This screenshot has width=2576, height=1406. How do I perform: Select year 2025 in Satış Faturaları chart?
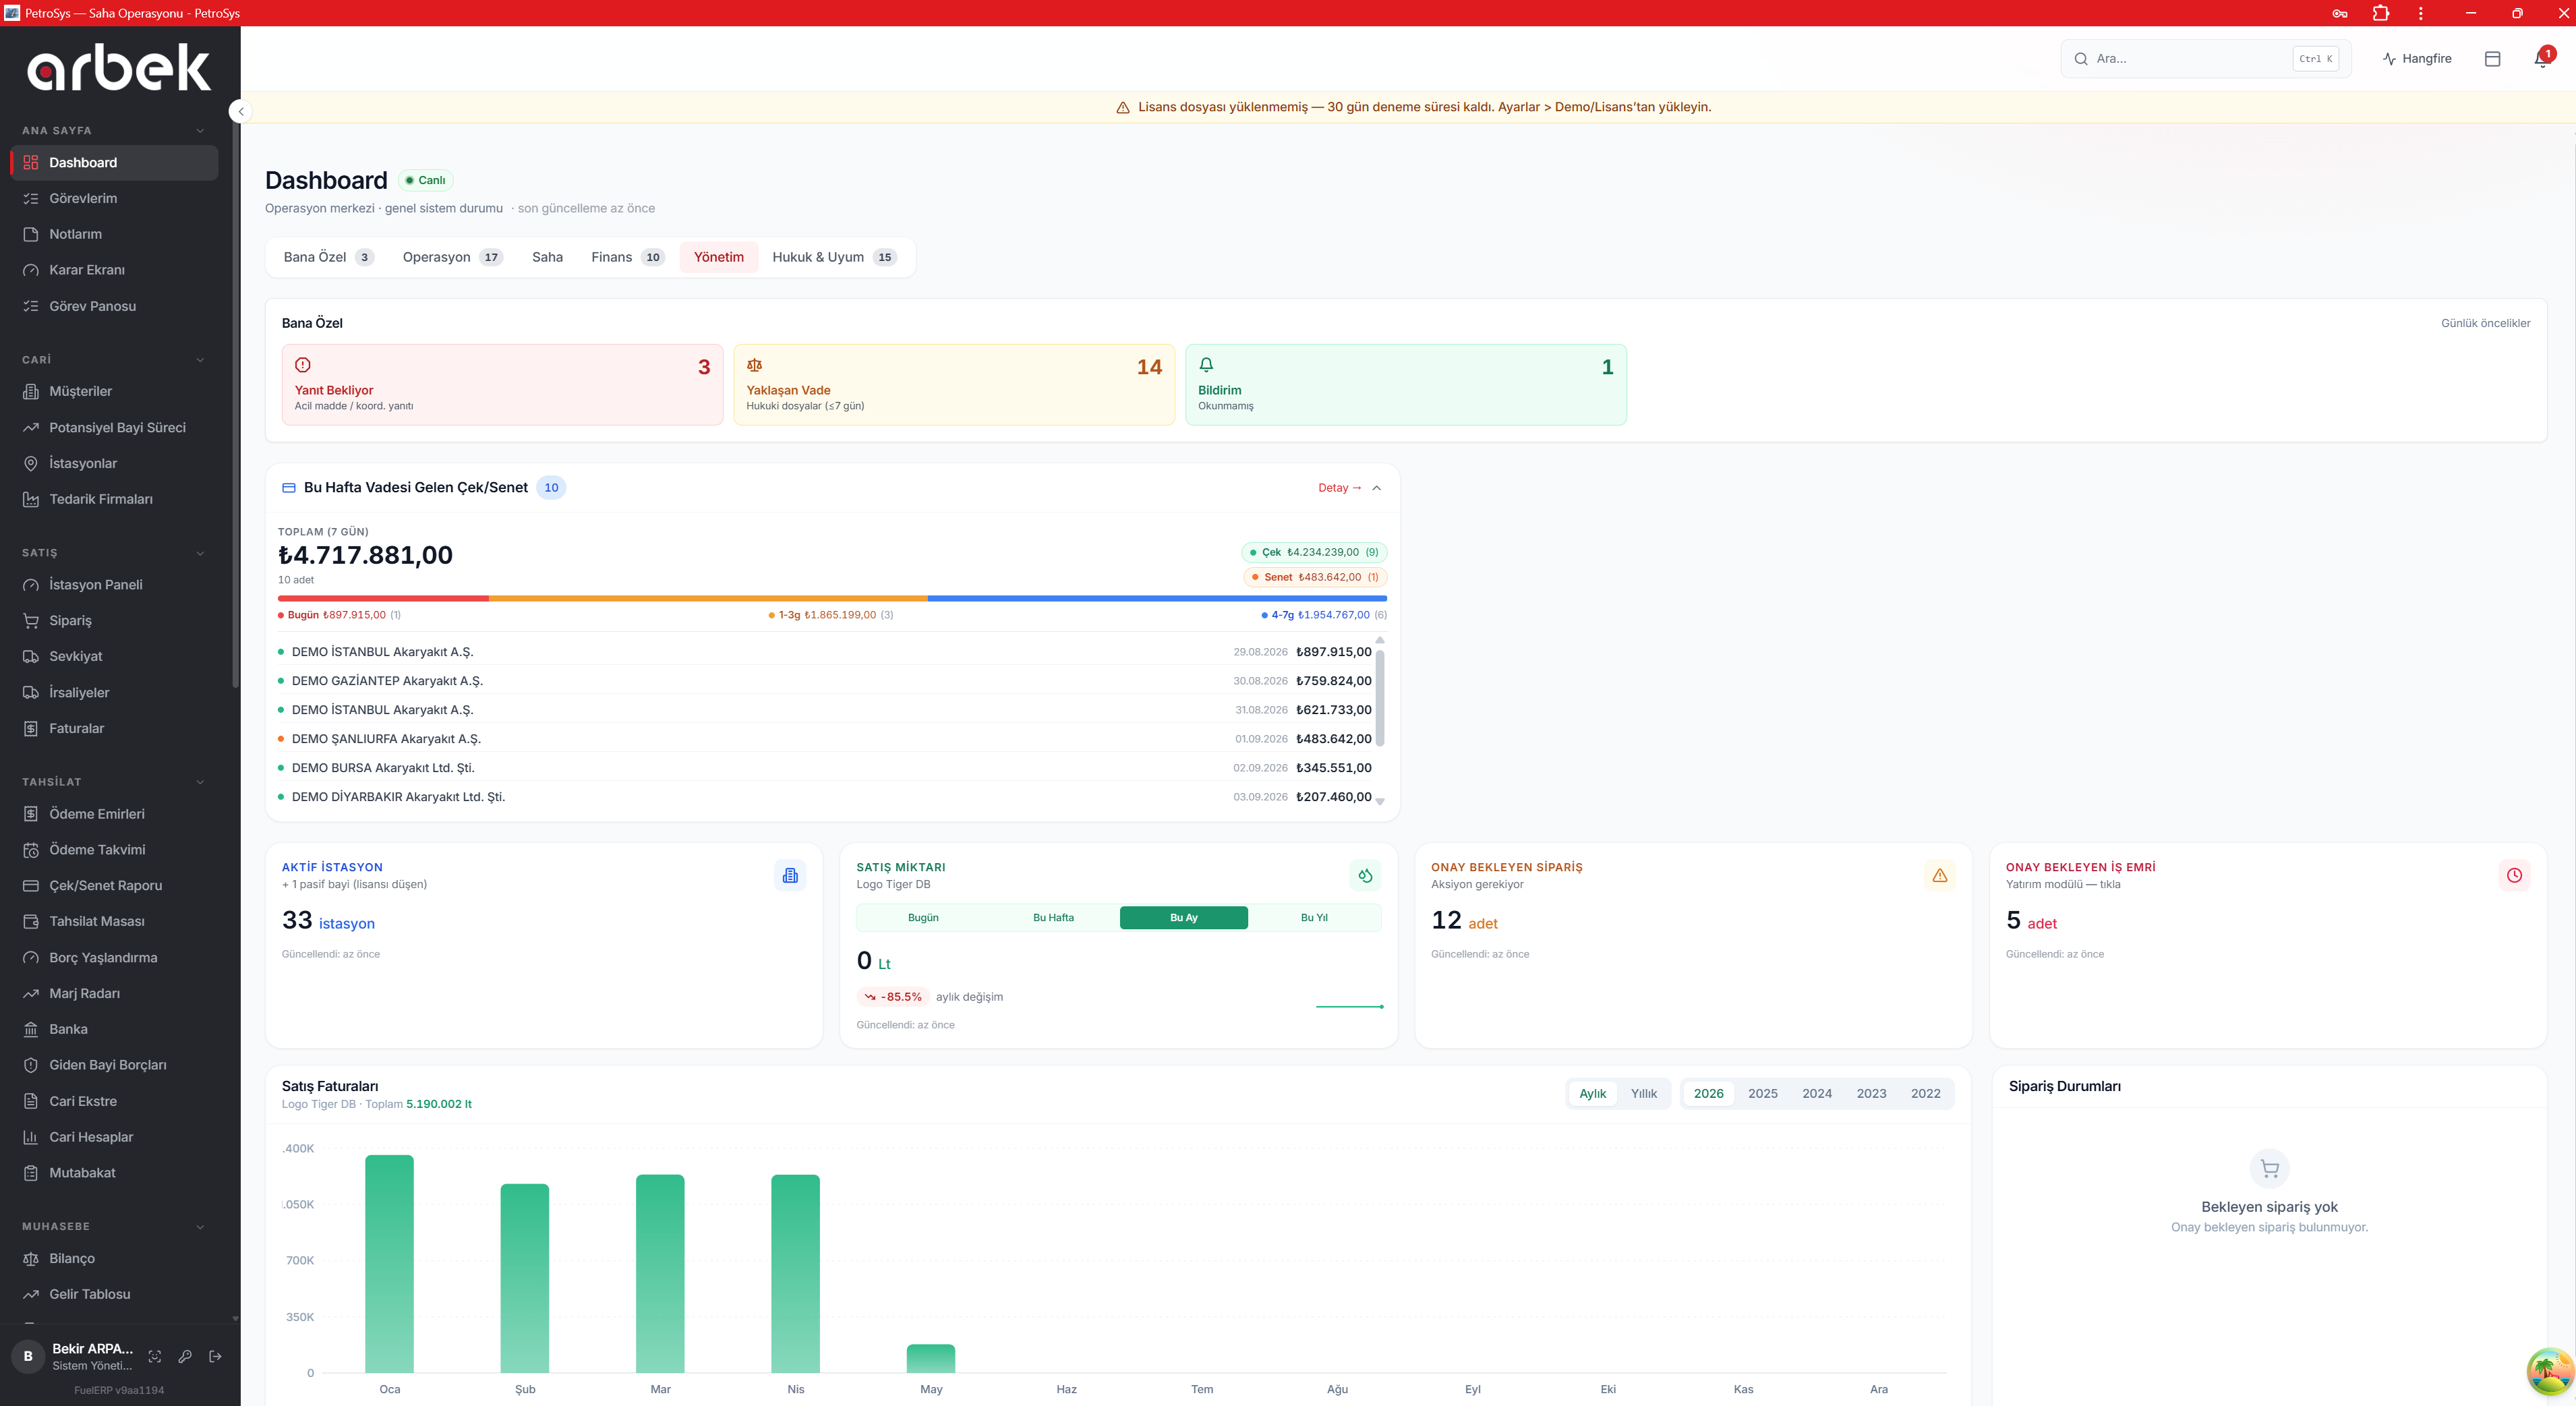tap(1762, 1093)
